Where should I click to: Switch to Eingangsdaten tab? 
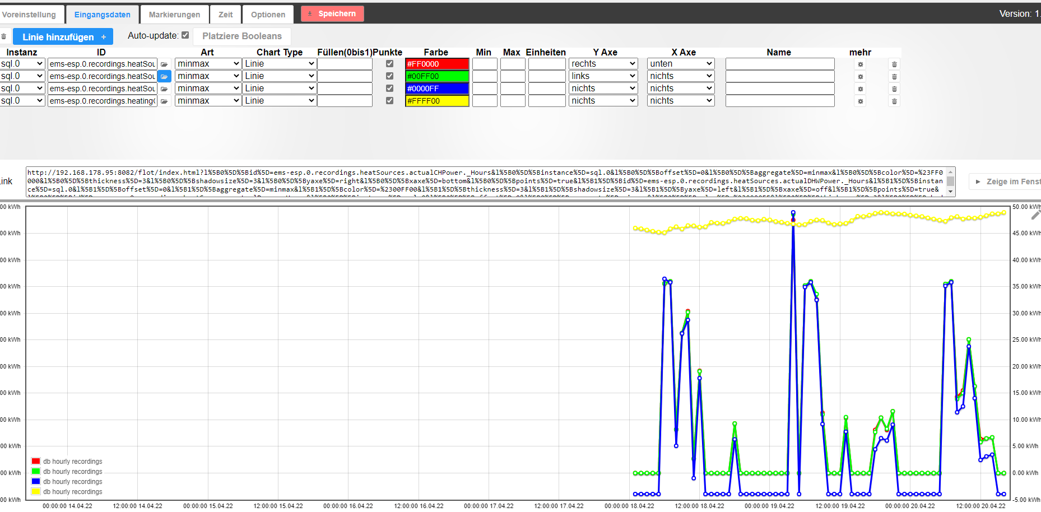pos(102,15)
